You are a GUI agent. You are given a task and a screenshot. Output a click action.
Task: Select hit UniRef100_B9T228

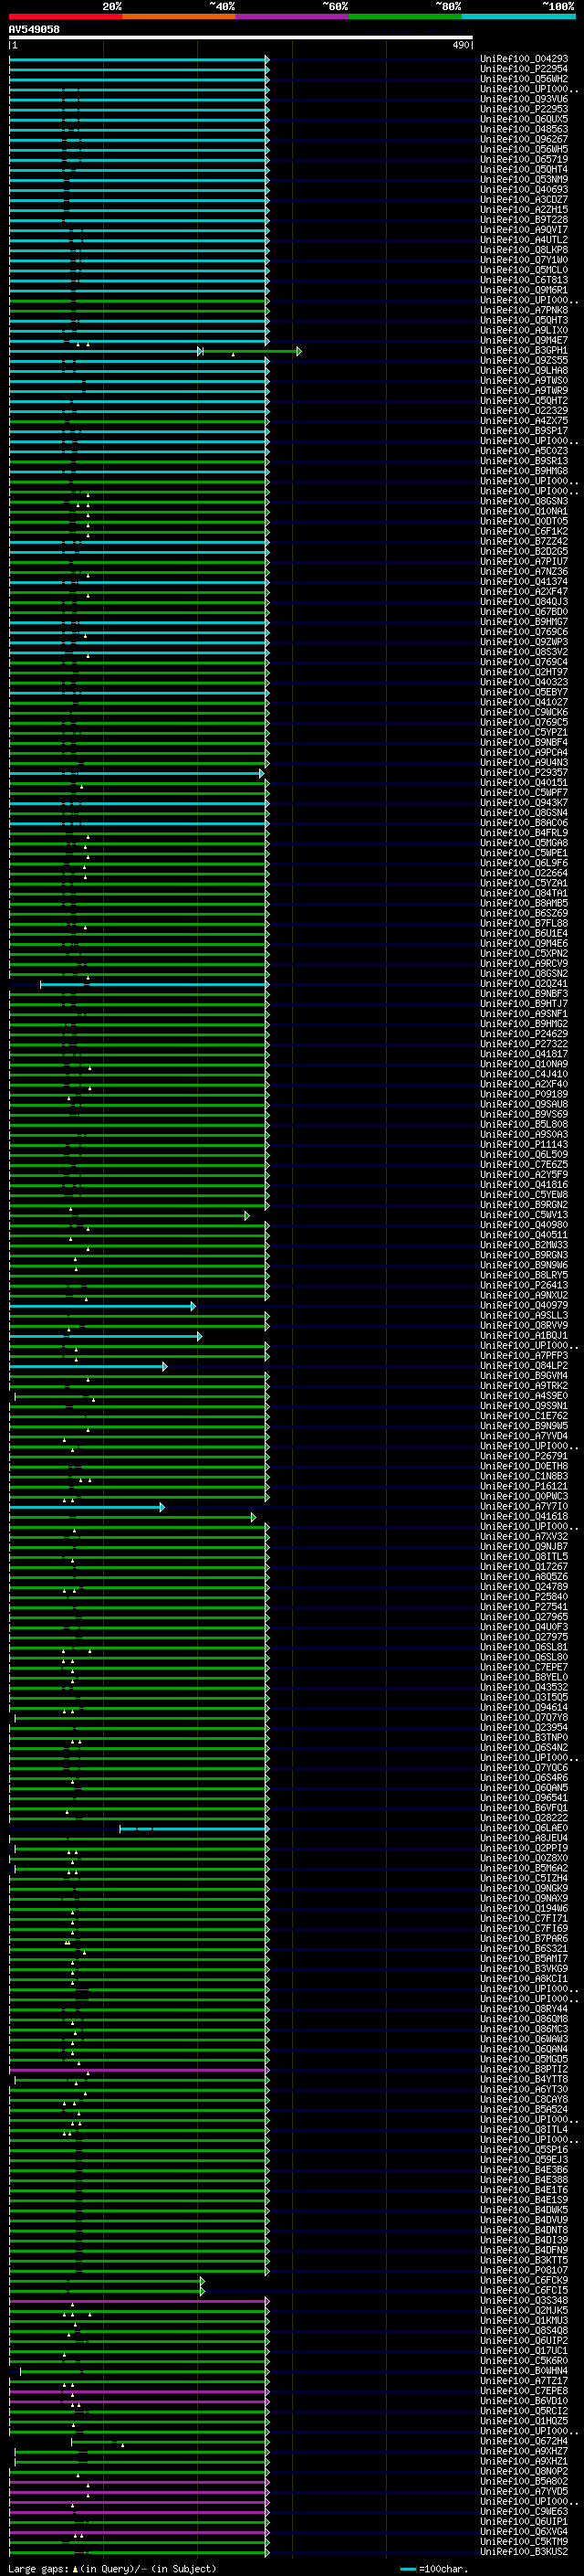[524, 220]
